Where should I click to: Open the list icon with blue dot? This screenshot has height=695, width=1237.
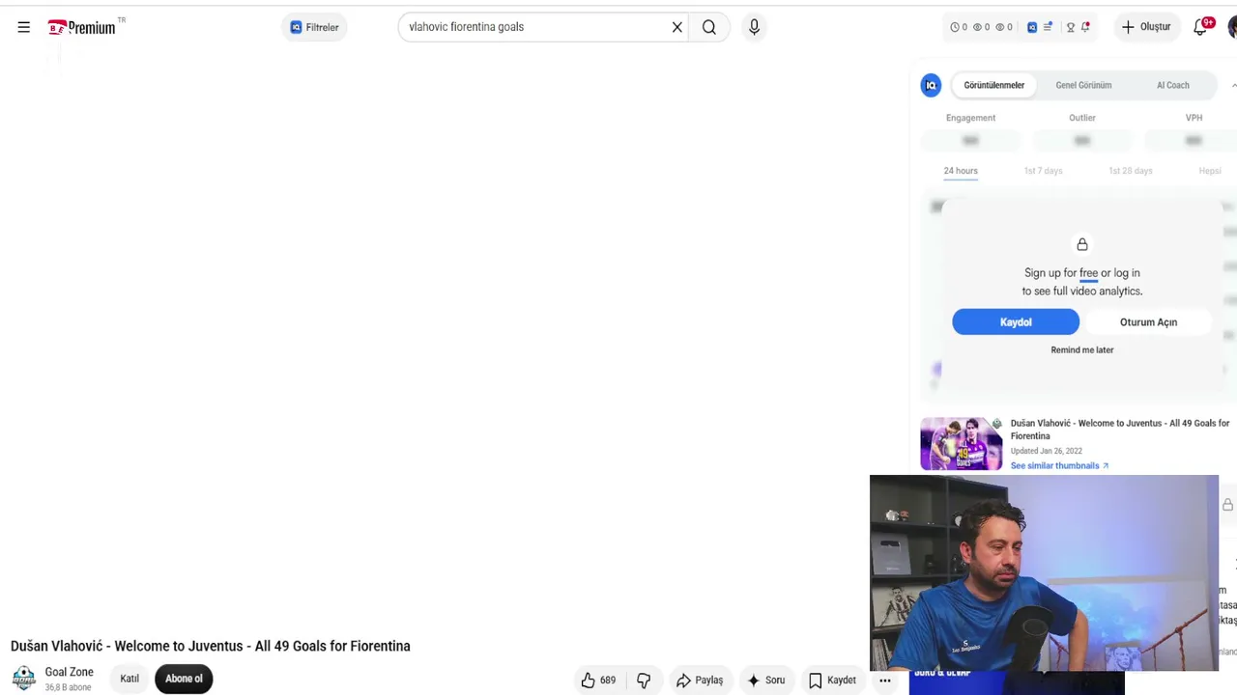pos(1048,27)
